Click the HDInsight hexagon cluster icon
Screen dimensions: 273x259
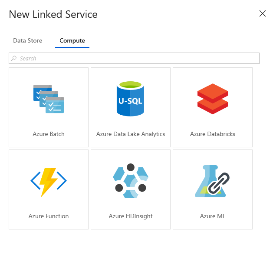[131, 181]
